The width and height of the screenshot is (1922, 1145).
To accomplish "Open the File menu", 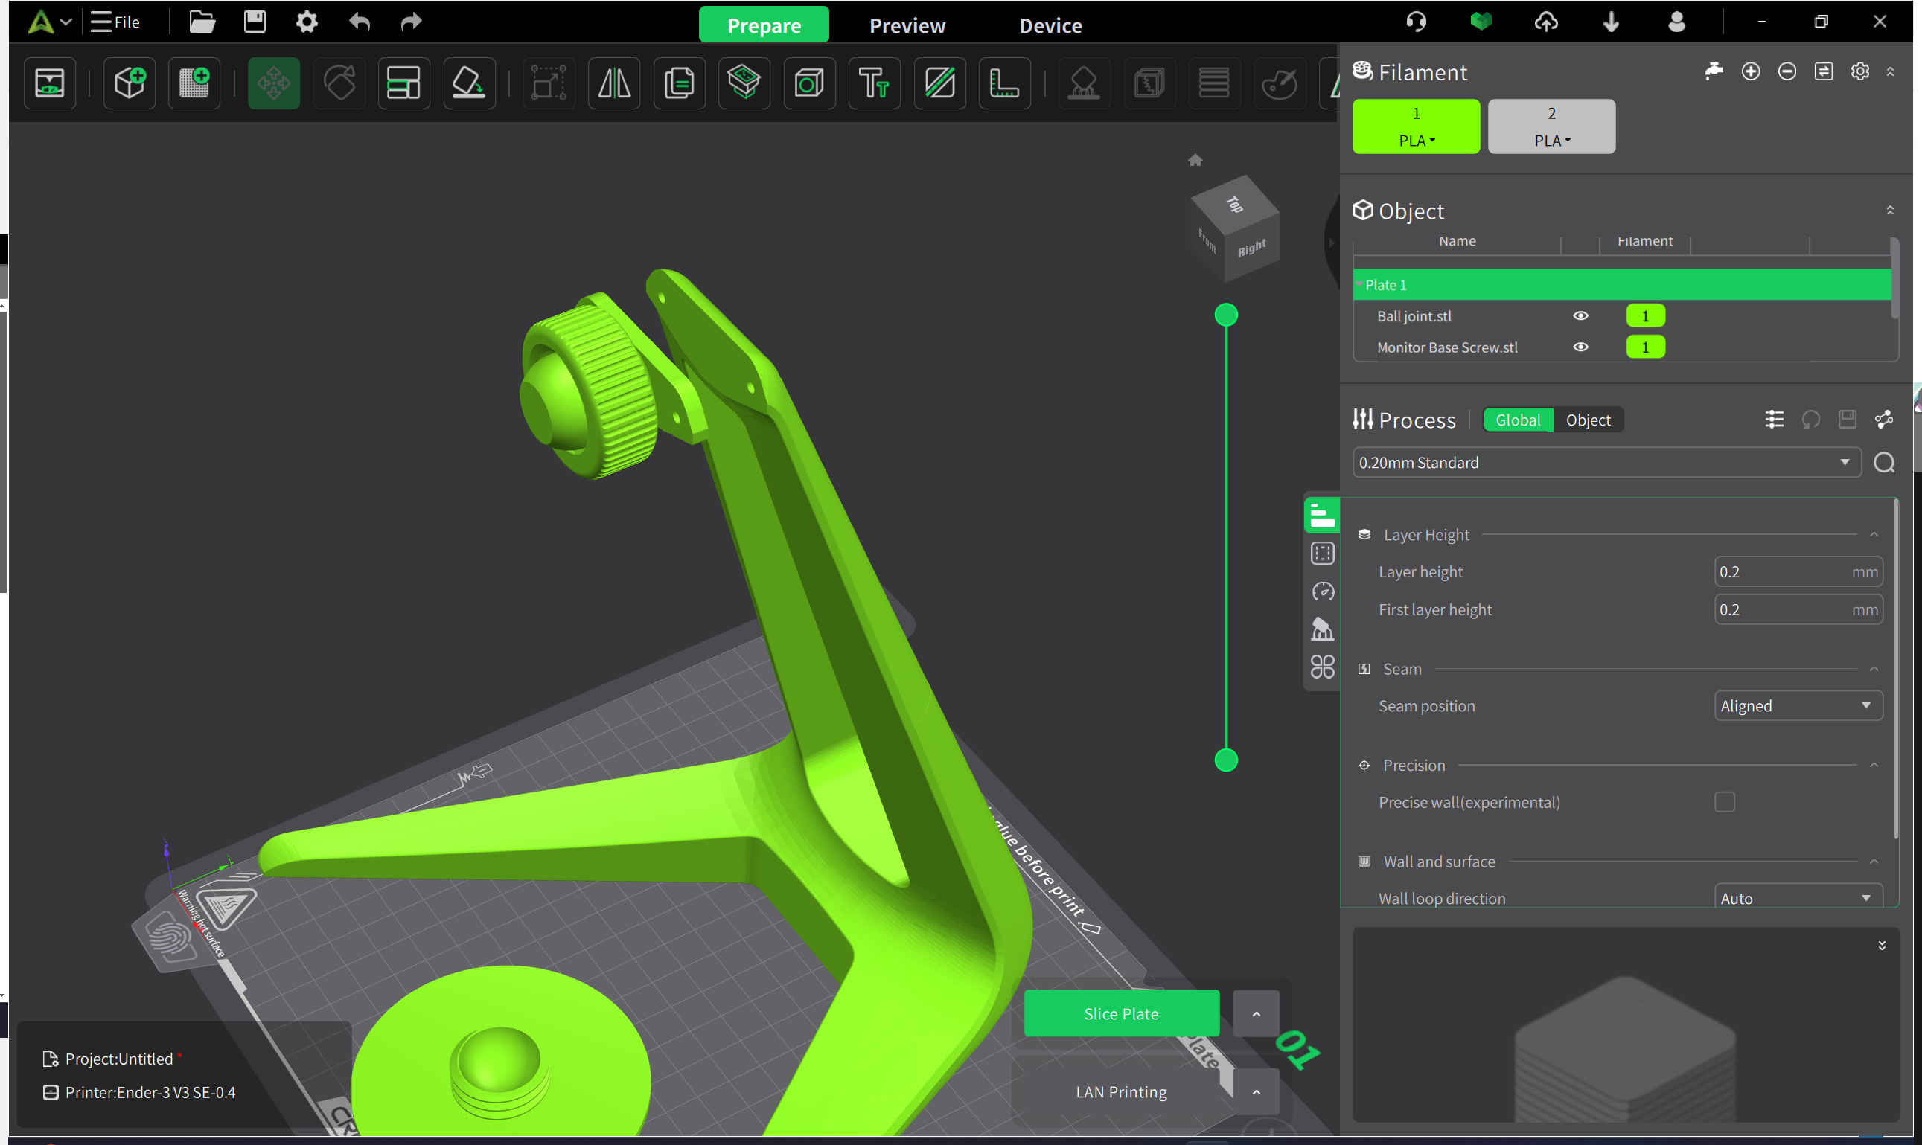I will pos(115,22).
